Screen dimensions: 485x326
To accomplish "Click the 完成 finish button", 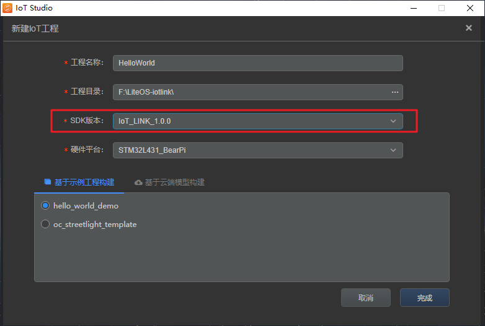I will (424, 298).
